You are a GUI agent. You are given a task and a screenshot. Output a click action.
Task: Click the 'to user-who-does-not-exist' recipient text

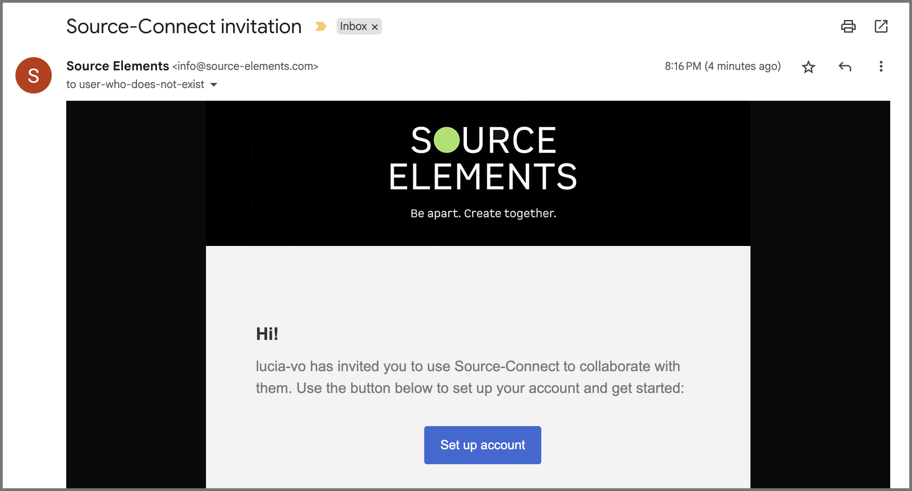[135, 84]
